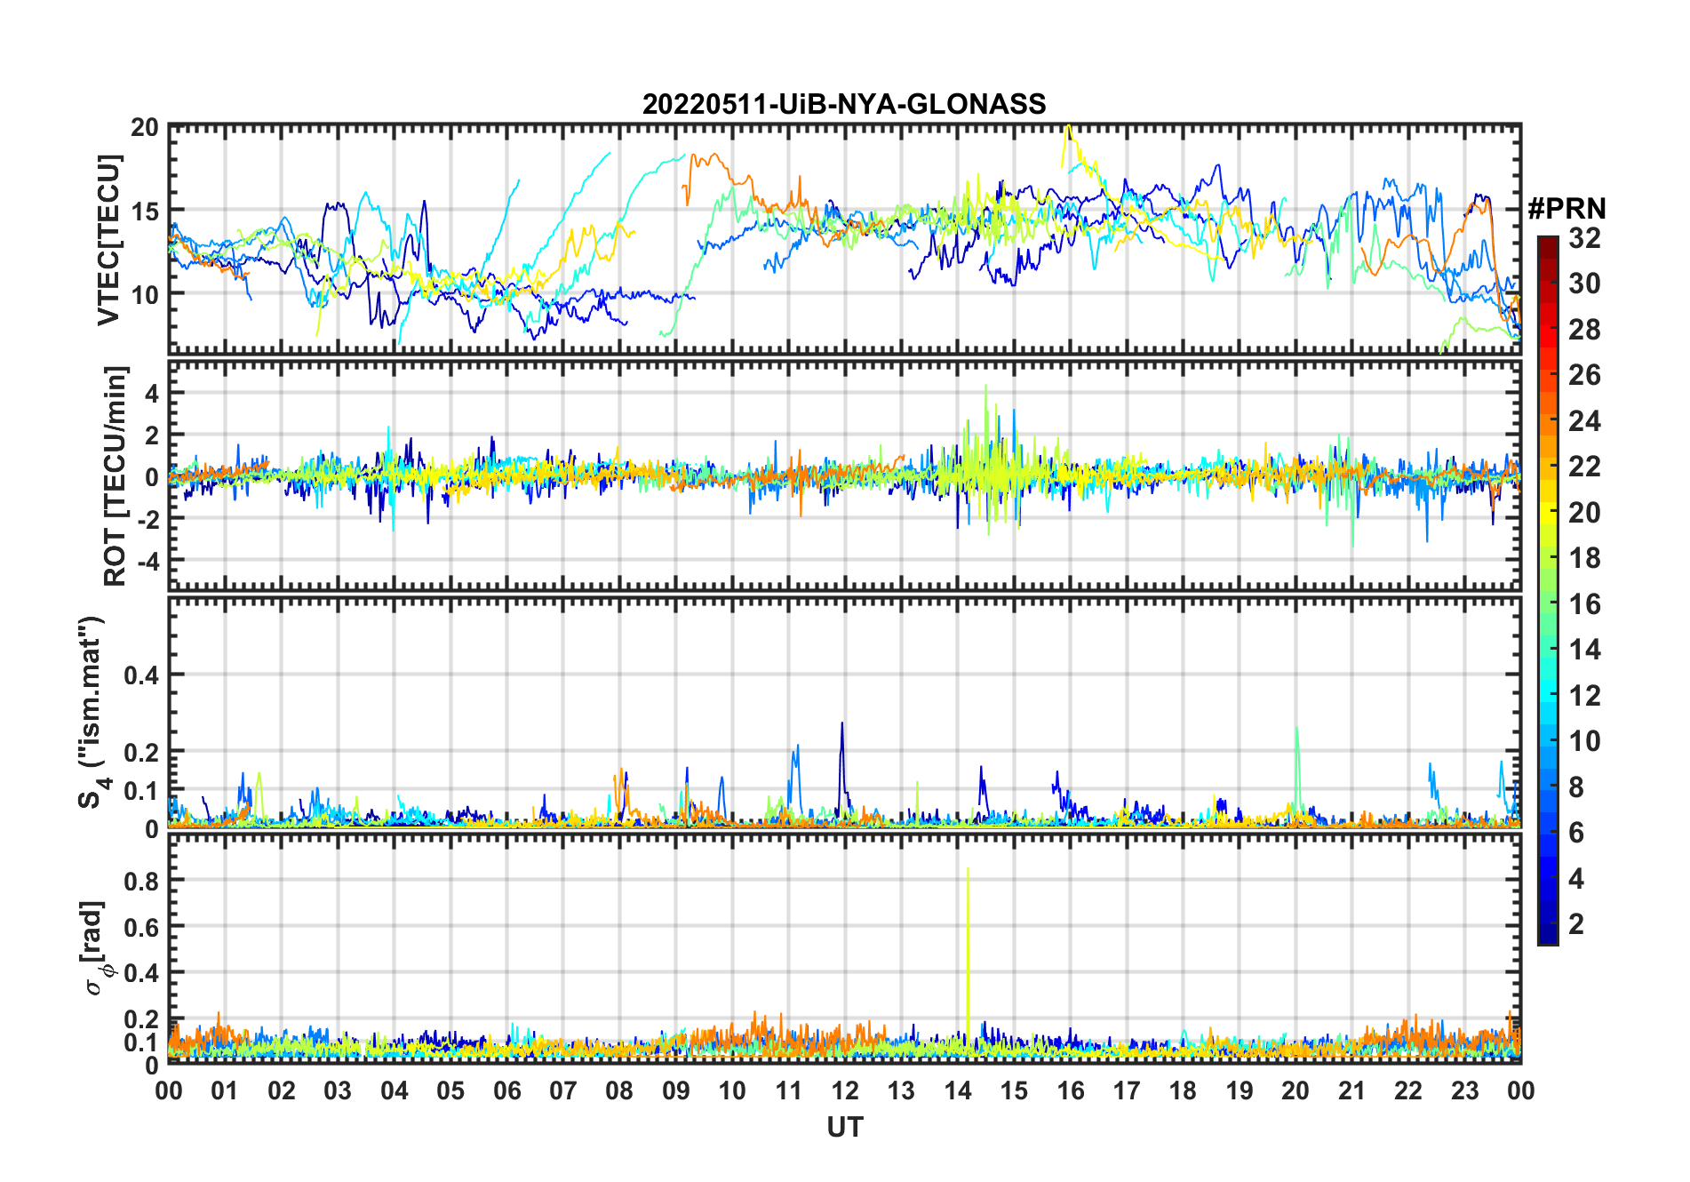Select the "13" hour tick on the UT axis
This screenshot has height=1182, width=1690.
coord(901,1090)
